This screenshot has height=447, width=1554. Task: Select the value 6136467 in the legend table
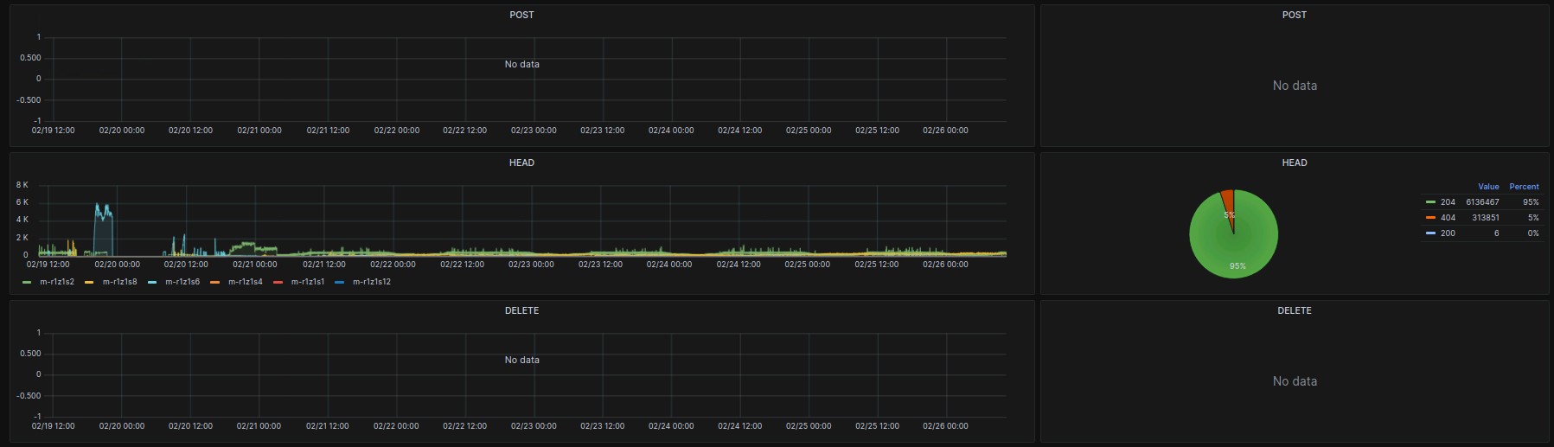pos(1482,202)
